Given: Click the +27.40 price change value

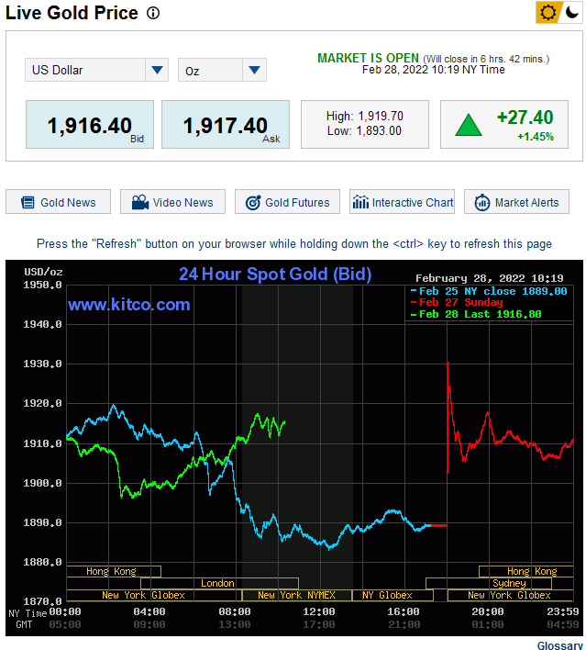Looking at the screenshot, I should pyautogui.click(x=525, y=118).
